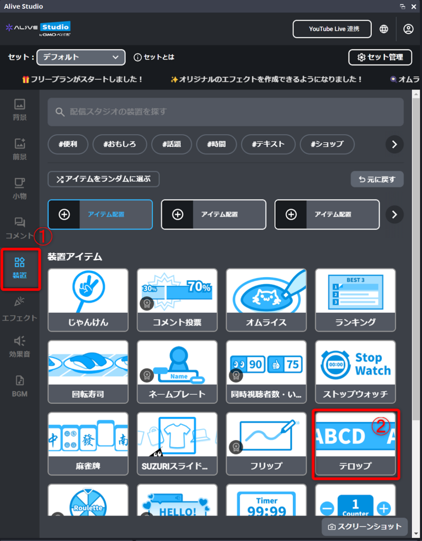Image resolution: width=422 pixels, height=541 pixels.
Task: Select the エフェクト sidebar icon
Action: [20, 309]
